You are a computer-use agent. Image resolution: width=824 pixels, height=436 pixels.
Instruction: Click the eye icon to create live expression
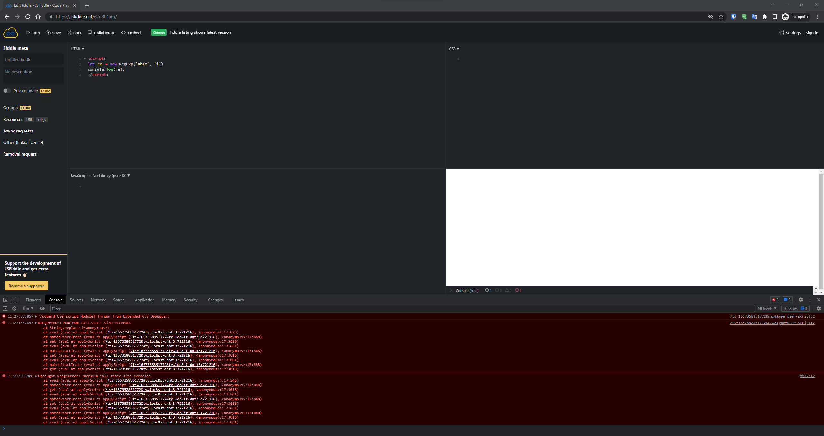42,308
